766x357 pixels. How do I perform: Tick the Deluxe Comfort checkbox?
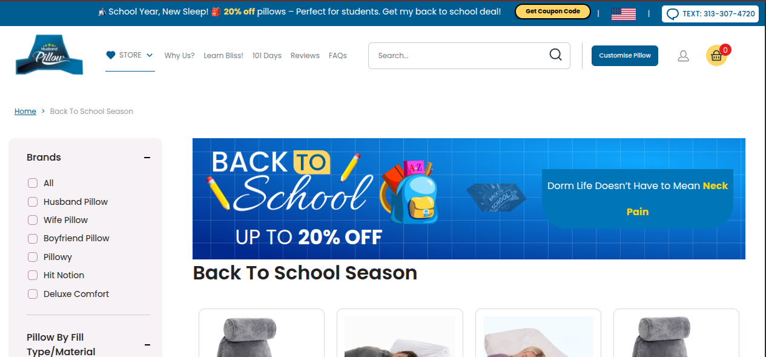pos(33,294)
